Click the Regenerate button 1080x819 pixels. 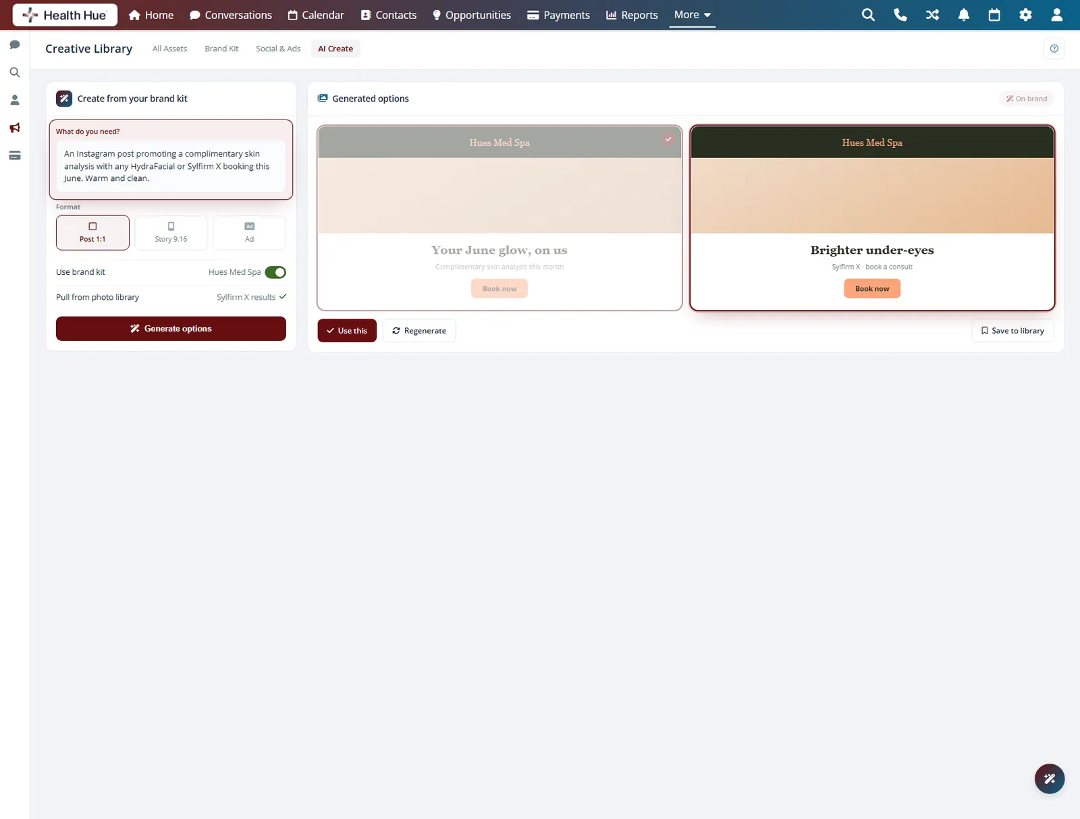[x=419, y=331]
